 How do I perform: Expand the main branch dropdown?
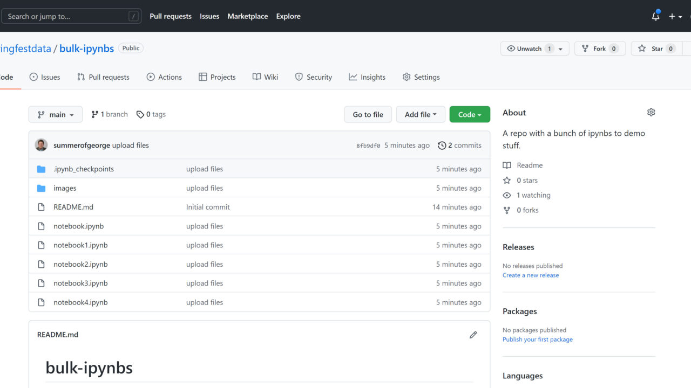point(56,114)
